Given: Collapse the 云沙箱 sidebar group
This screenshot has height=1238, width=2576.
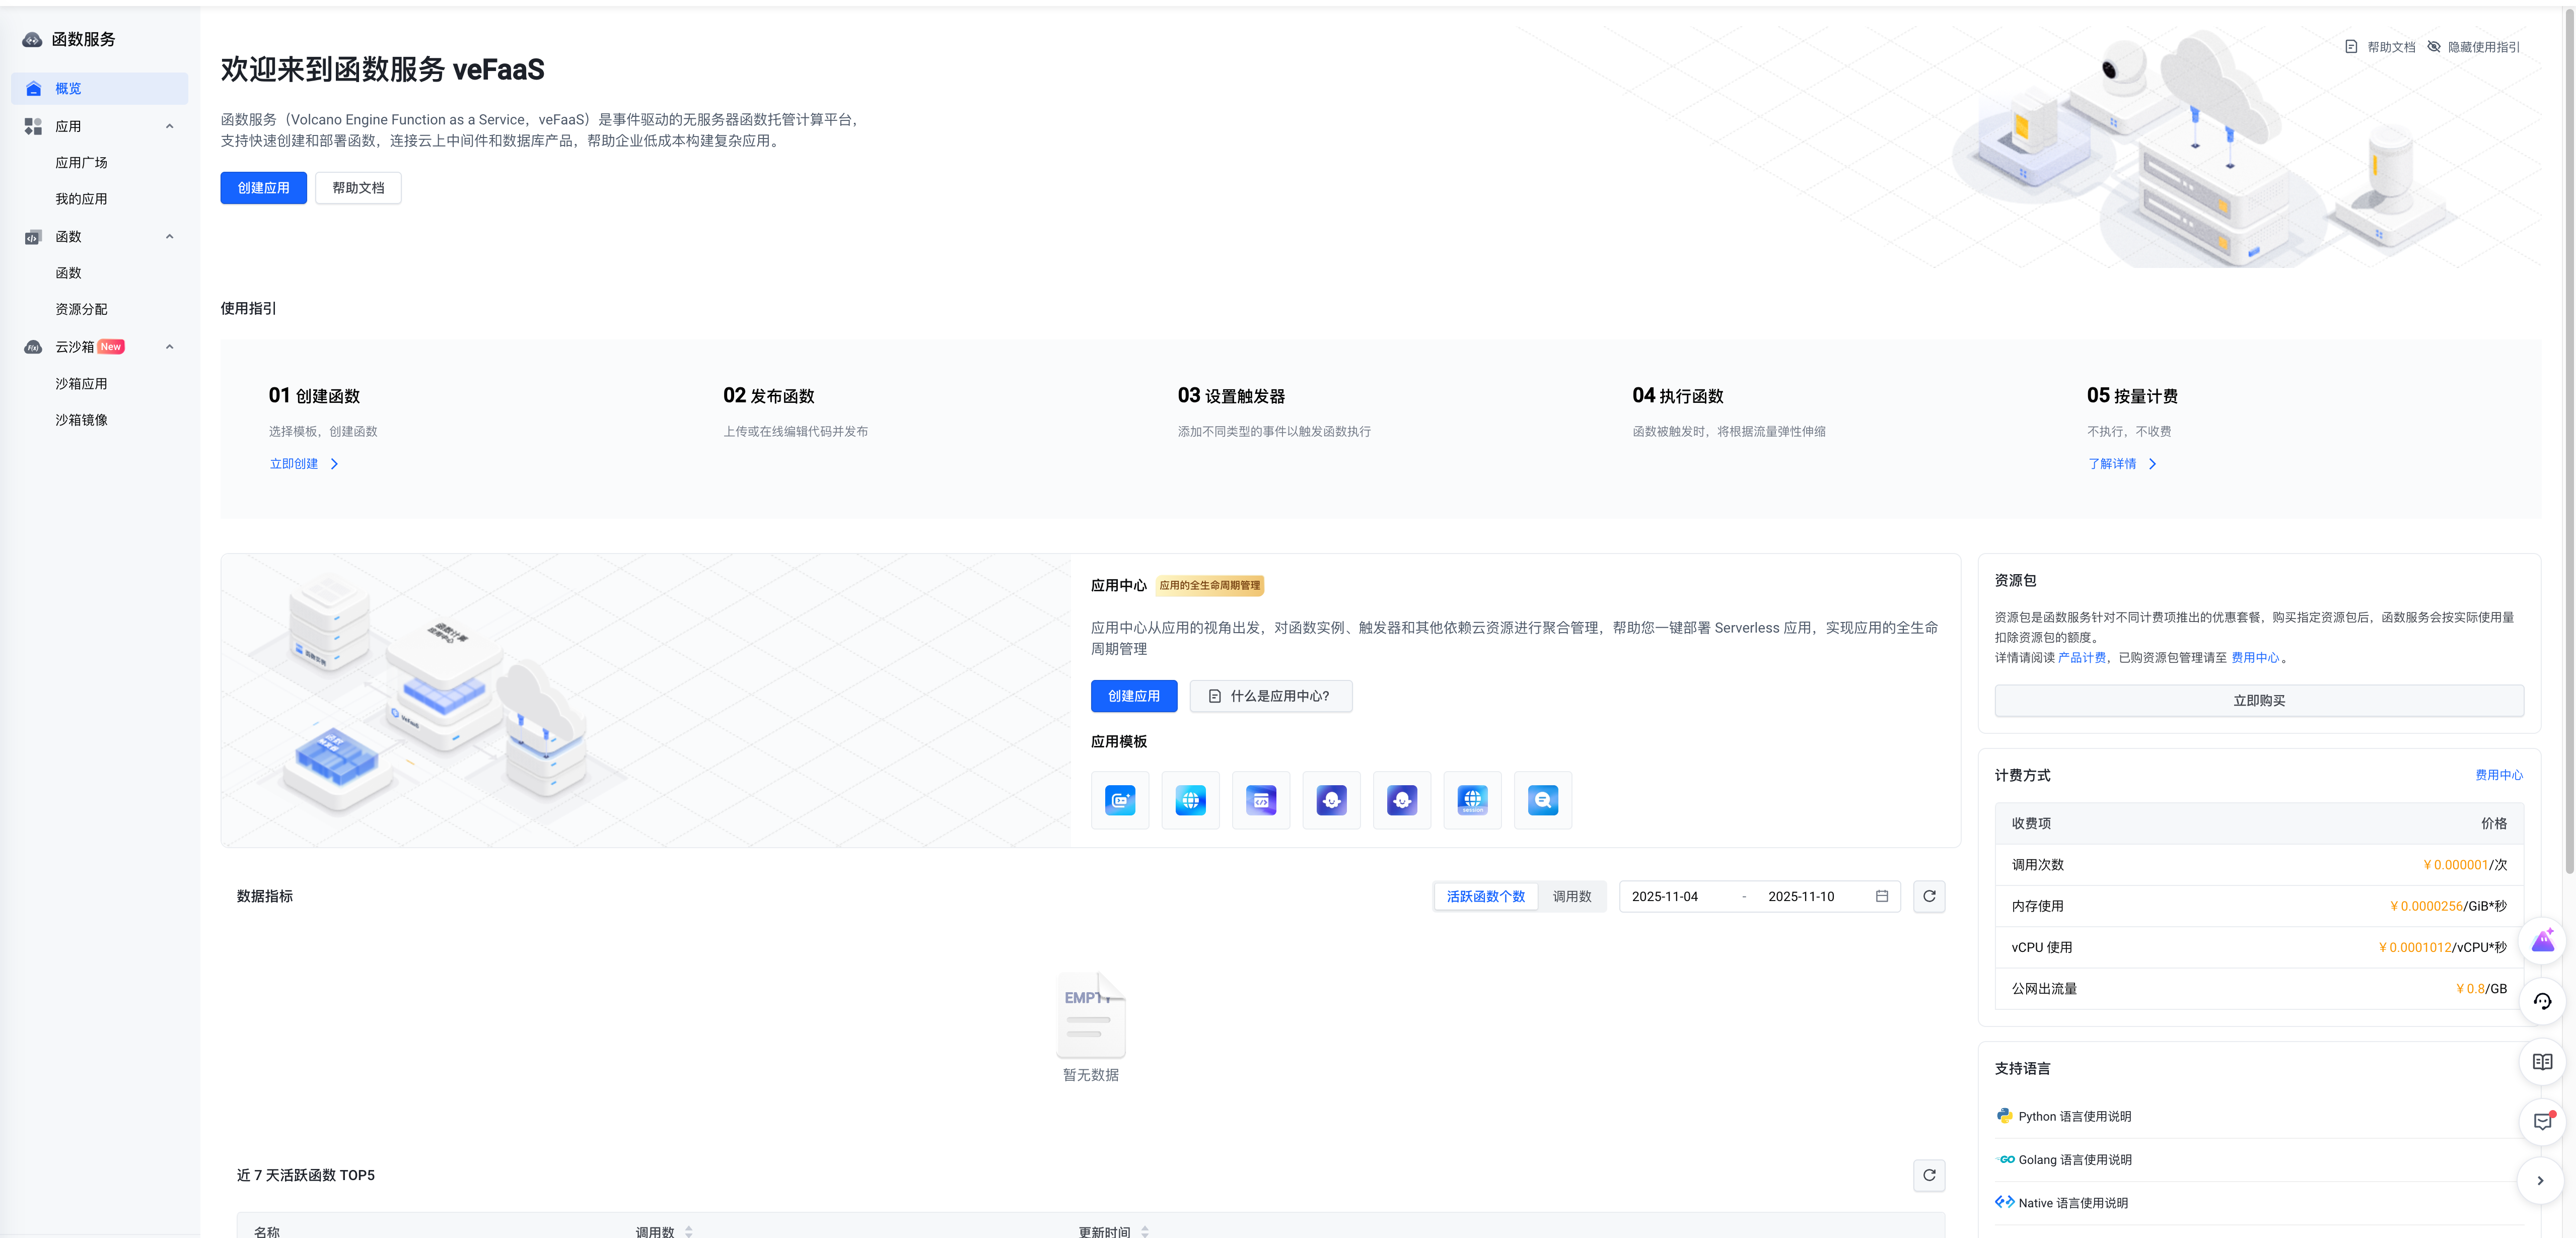Looking at the screenshot, I should [170, 347].
